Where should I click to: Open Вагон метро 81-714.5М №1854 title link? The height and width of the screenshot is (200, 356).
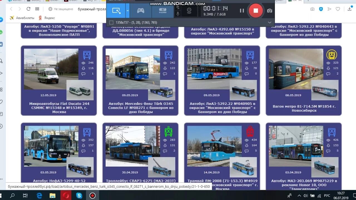tap(304, 108)
